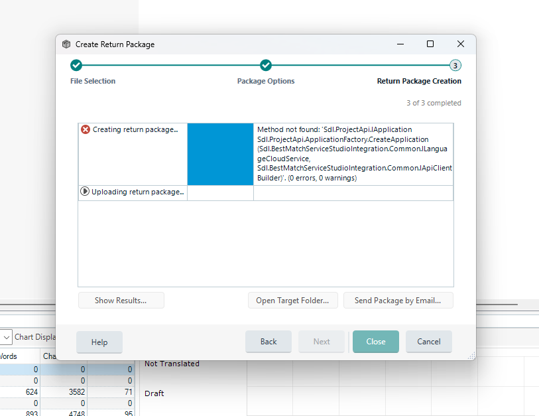Click the red error icon for Creating return package
Image resolution: width=539 pixels, height=416 pixels.
click(x=86, y=129)
